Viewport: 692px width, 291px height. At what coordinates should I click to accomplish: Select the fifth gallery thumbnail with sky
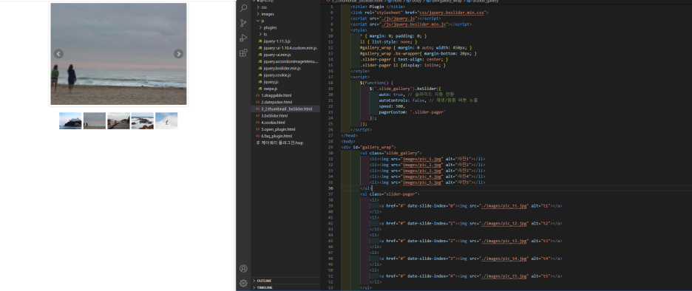[166, 121]
